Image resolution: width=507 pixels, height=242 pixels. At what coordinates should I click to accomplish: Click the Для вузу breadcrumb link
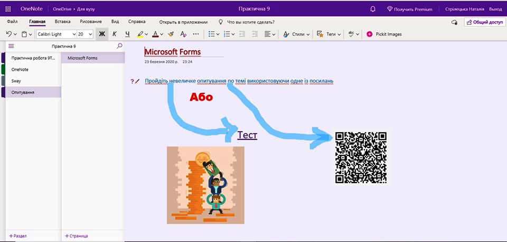[86, 9]
